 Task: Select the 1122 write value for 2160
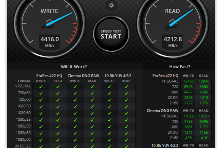(x=188, y=103)
